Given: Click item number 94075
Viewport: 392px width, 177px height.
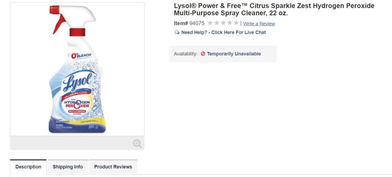Looking at the screenshot, I should click(x=197, y=23).
